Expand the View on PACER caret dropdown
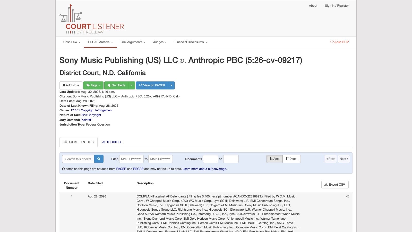Screen dimensions: 412x232 (x=171, y=85)
